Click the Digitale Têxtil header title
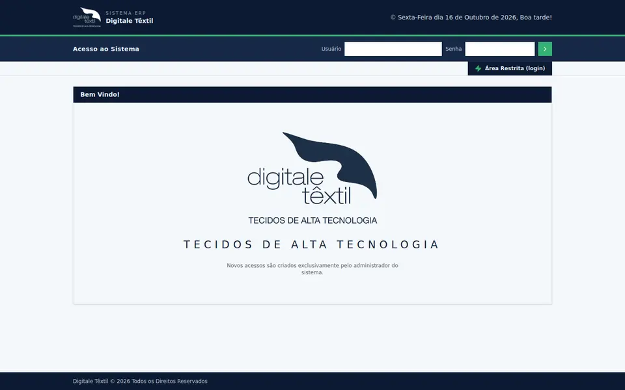 coord(130,21)
